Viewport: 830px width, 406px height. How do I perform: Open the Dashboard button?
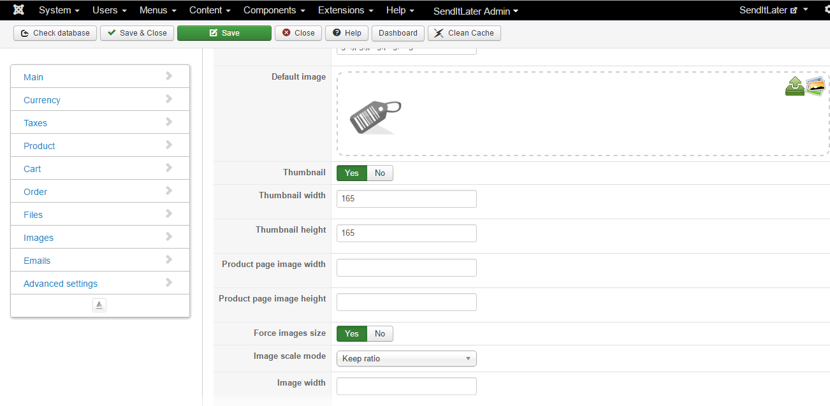point(398,33)
